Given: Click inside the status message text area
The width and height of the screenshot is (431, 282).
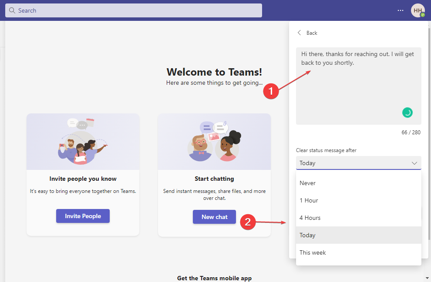Looking at the screenshot, I should click(358, 86).
